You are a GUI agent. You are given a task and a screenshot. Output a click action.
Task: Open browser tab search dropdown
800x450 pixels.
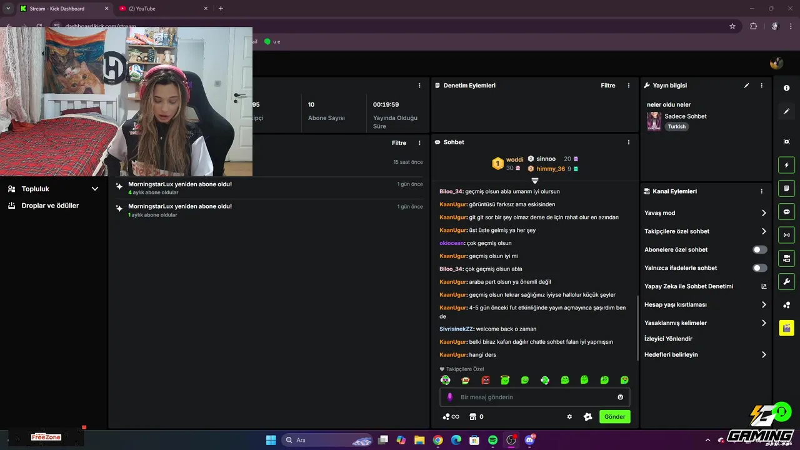pyautogui.click(x=8, y=9)
